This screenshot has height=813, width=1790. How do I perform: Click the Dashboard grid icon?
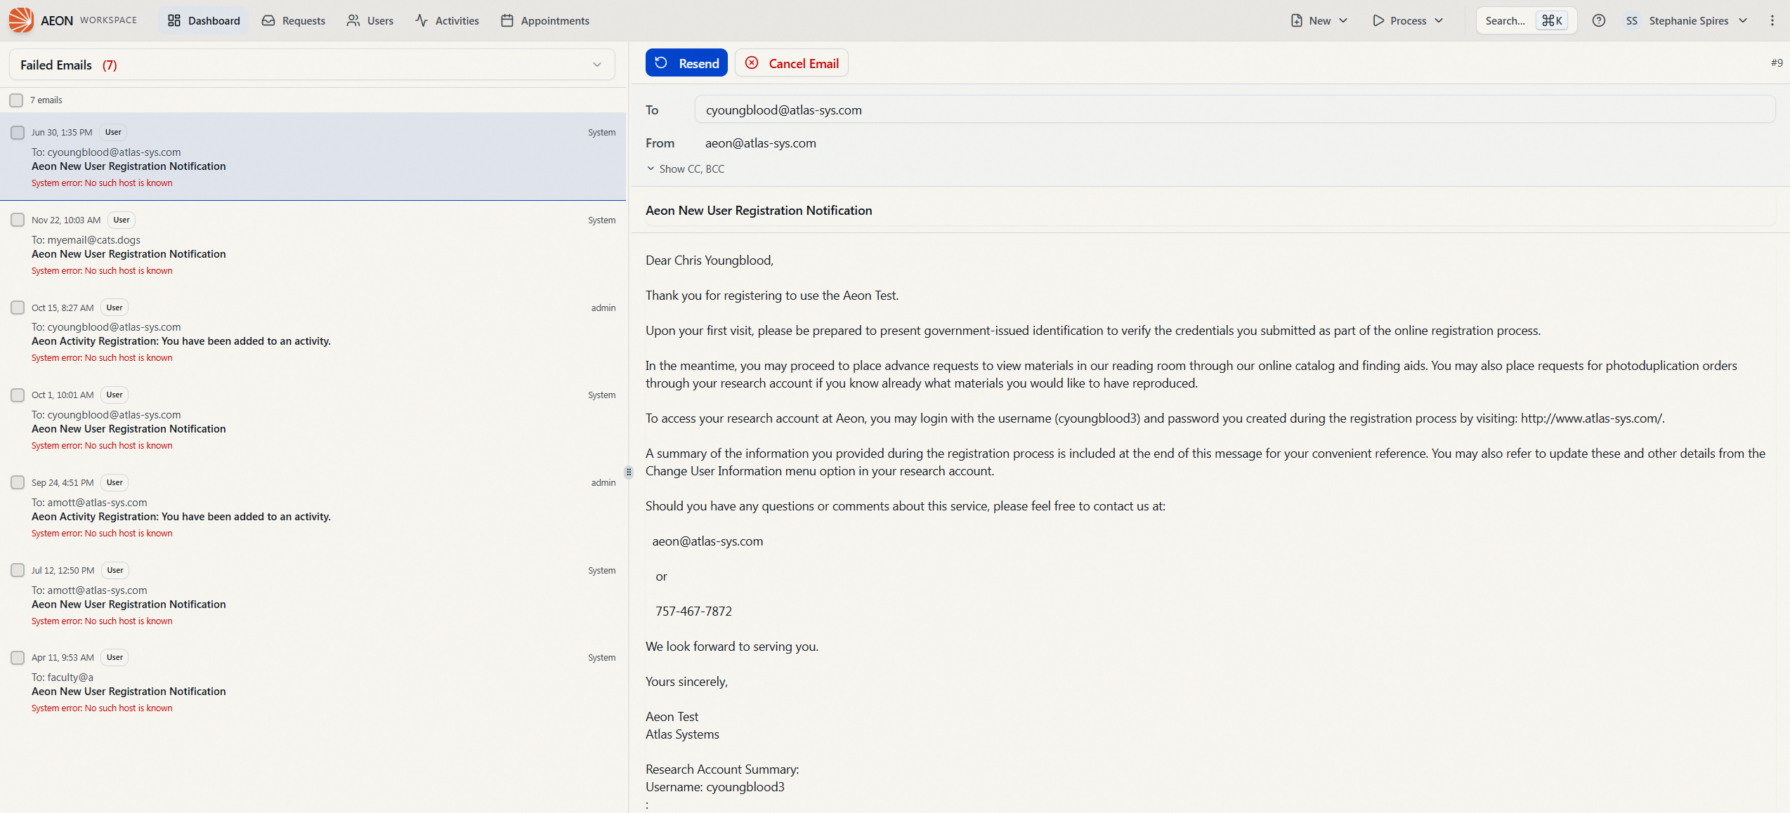pos(174,20)
